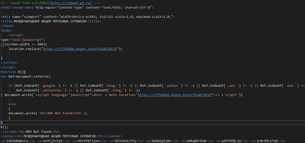This screenshot has width=305, height=143.
Task: Click the meta viewport tag line
Action: (88, 17)
